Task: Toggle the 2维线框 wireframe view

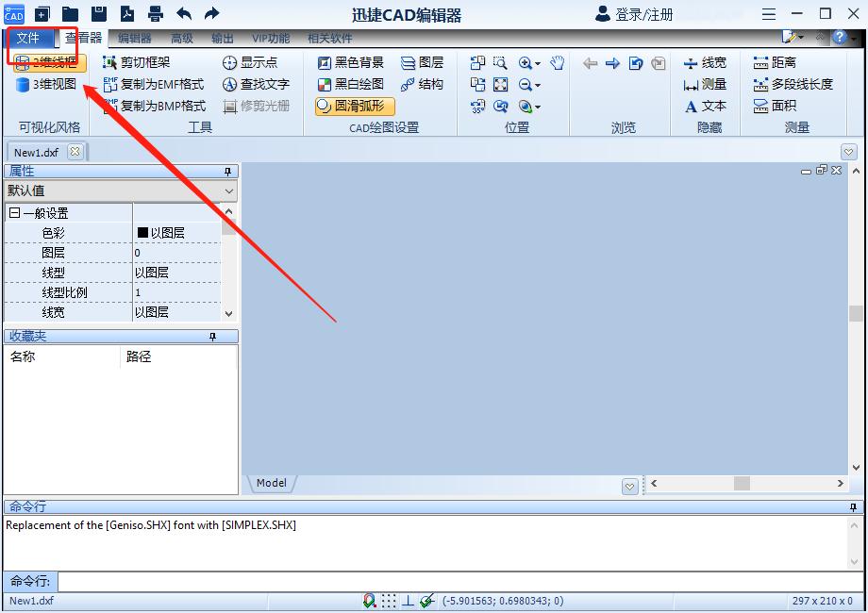Action: (x=50, y=62)
